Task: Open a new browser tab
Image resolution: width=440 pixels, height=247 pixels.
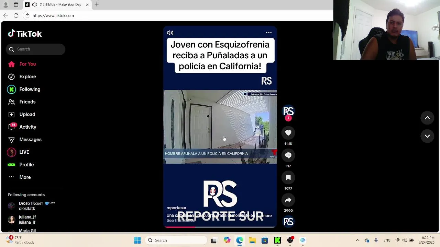Action: 97,4
